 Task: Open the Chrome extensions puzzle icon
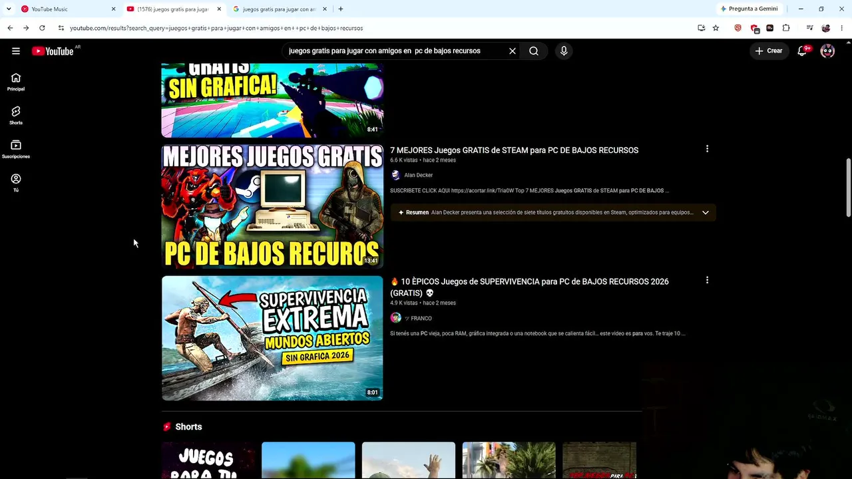click(x=786, y=28)
